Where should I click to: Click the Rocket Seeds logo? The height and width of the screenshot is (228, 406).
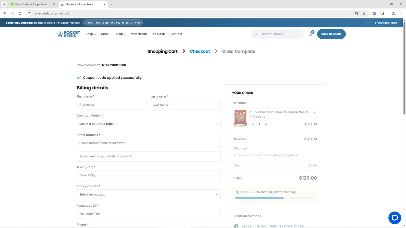68,34
